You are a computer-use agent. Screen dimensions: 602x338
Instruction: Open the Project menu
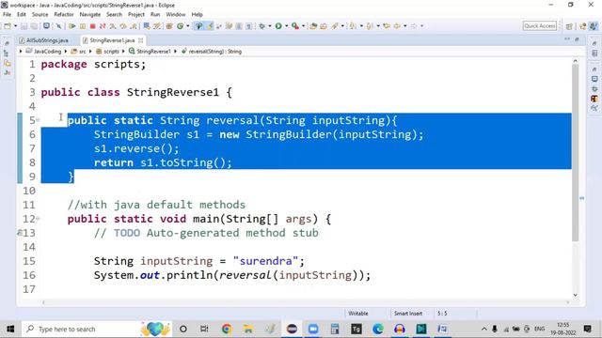click(x=136, y=14)
